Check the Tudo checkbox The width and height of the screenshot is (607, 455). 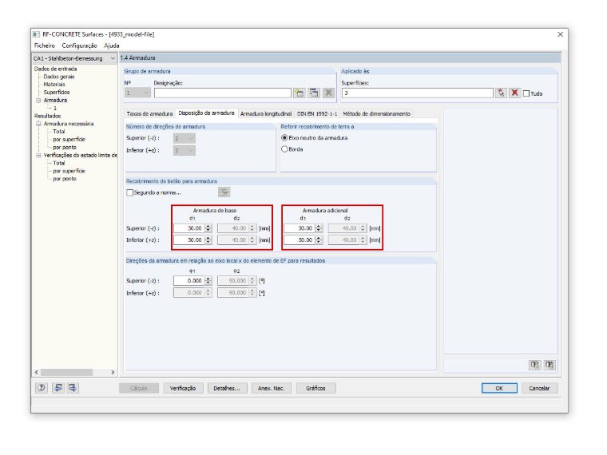point(526,93)
